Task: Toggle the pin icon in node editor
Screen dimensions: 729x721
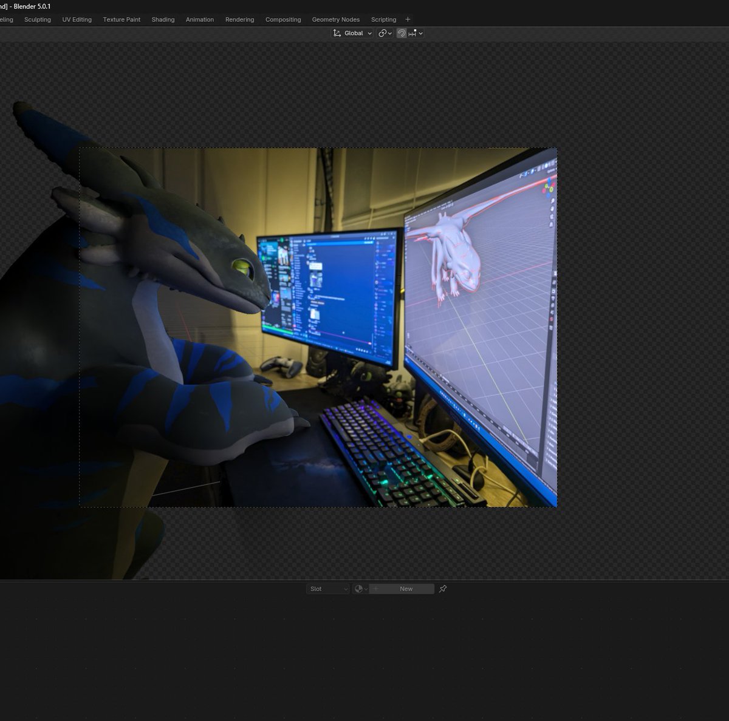Action: [x=443, y=589]
